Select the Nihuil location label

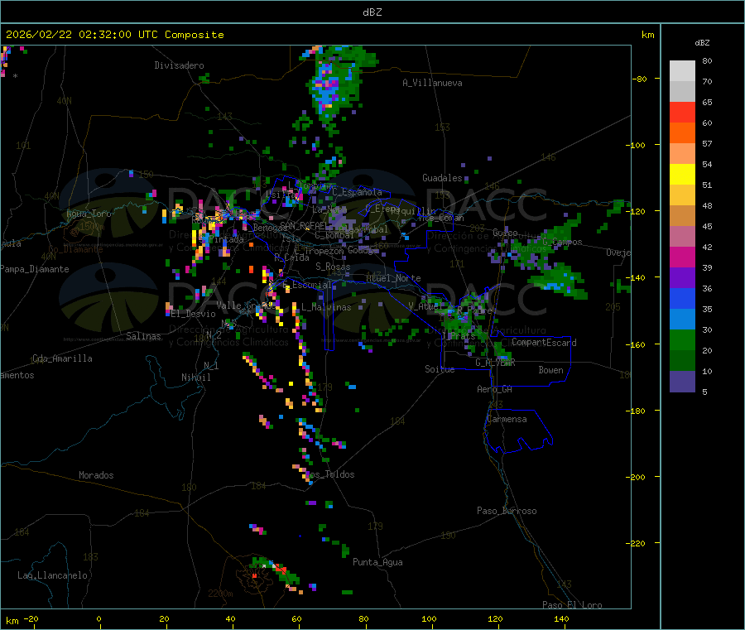[196, 378]
